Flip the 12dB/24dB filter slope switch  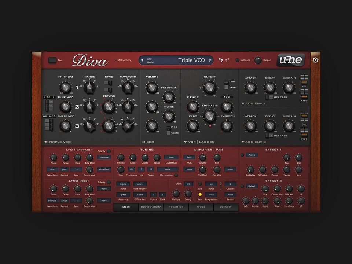click(x=226, y=85)
